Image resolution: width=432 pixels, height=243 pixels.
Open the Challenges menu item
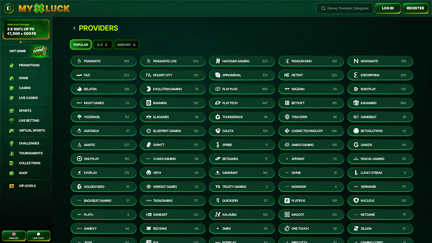click(x=29, y=143)
